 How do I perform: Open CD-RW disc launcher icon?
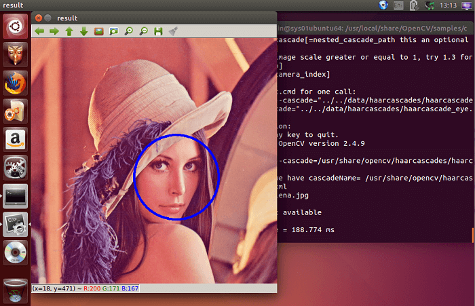[15, 252]
